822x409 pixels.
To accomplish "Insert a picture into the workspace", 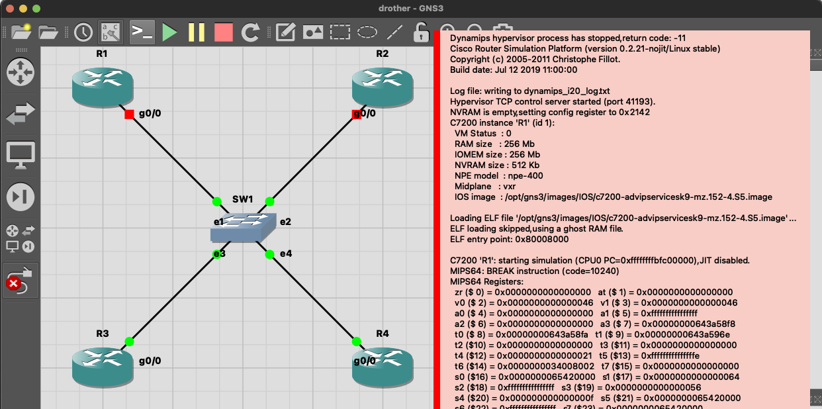I will [x=312, y=31].
